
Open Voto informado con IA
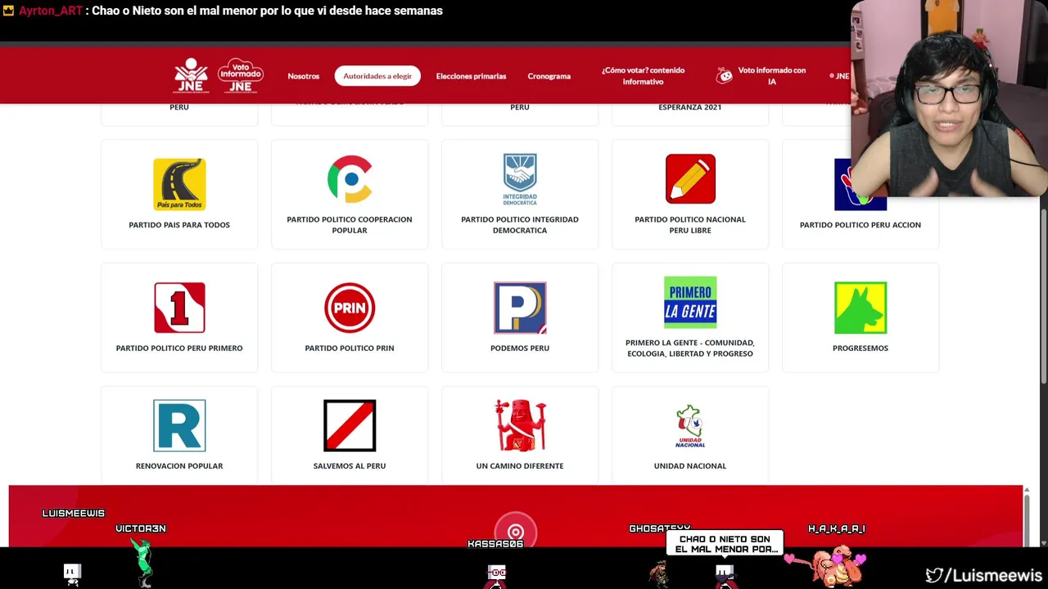pyautogui.click(x=771, y=76)
